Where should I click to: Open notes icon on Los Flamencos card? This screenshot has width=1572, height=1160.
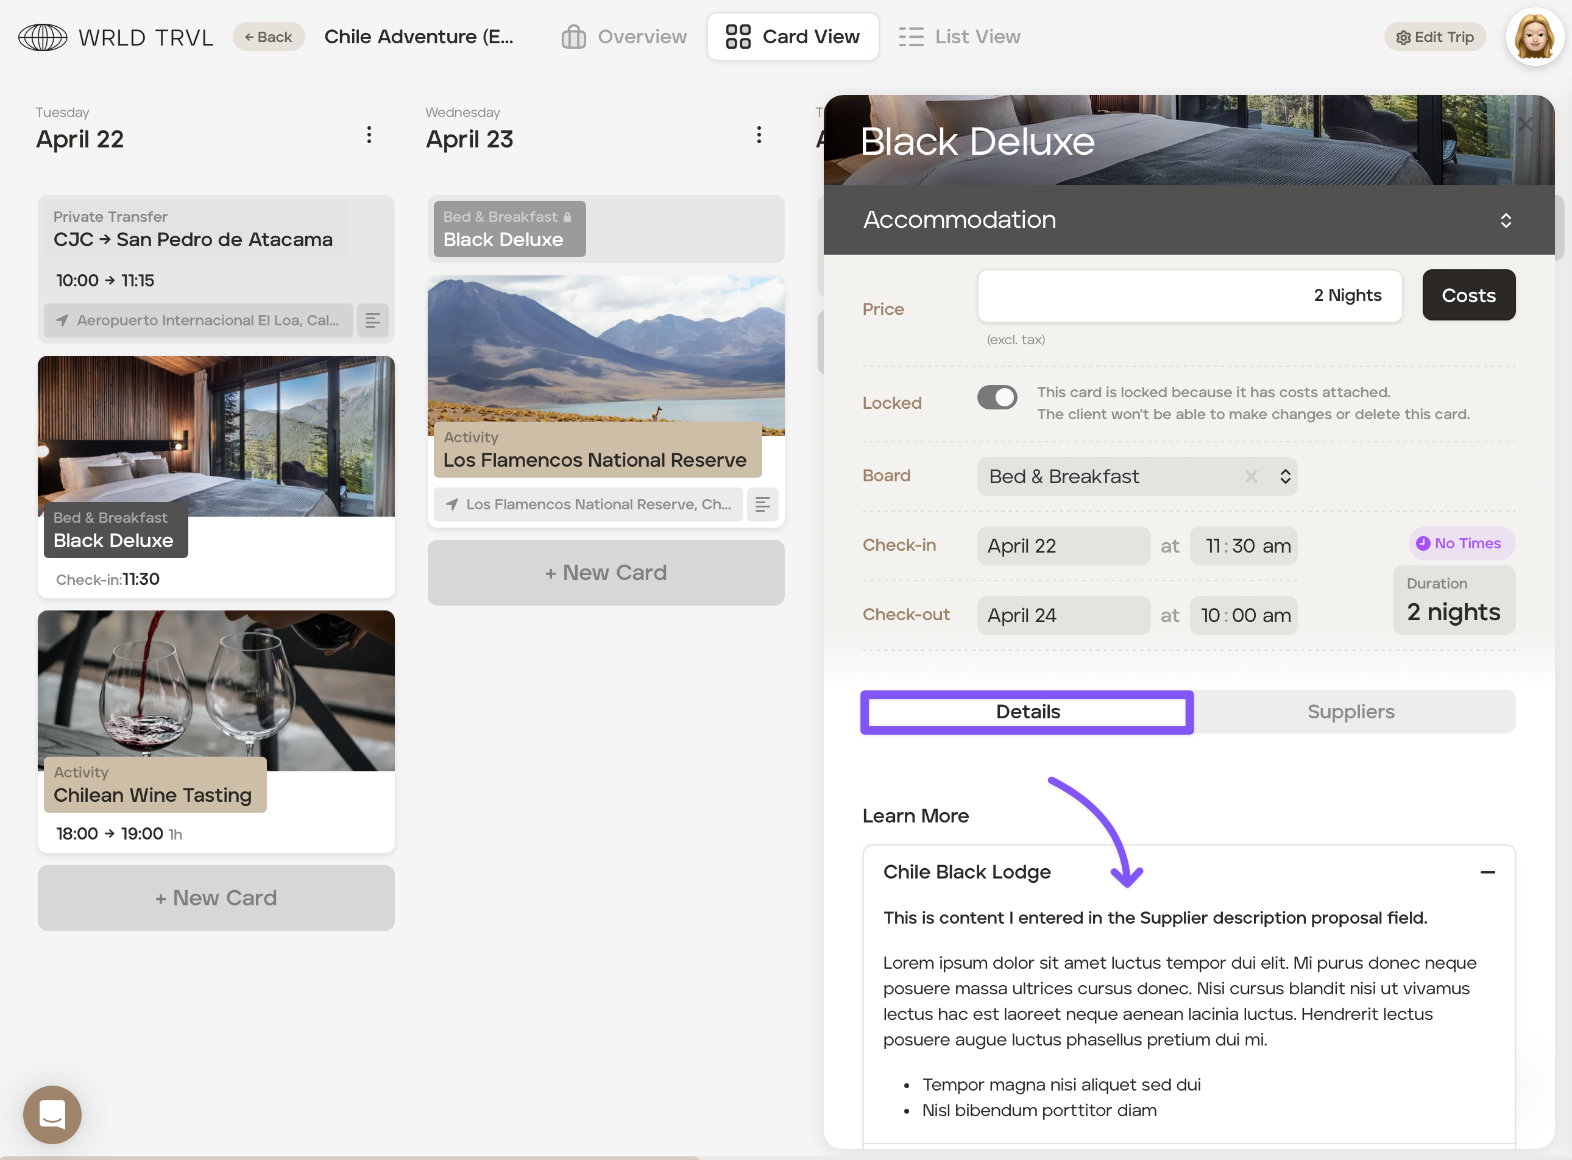762,504
